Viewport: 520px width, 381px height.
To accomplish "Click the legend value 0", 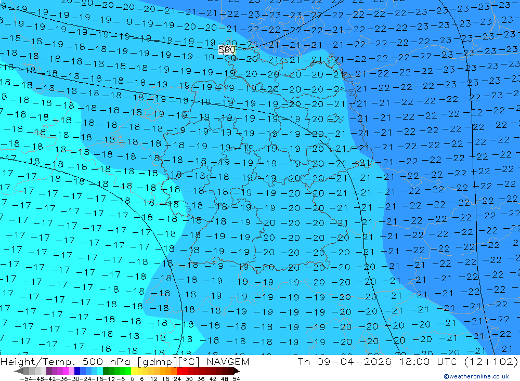I will tap(132, 379).
